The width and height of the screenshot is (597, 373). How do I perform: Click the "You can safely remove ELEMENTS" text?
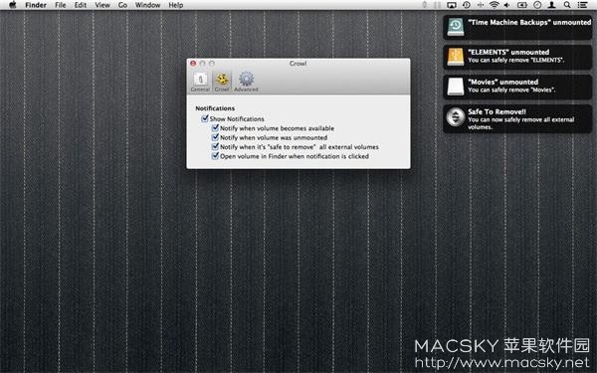point(515,60)
